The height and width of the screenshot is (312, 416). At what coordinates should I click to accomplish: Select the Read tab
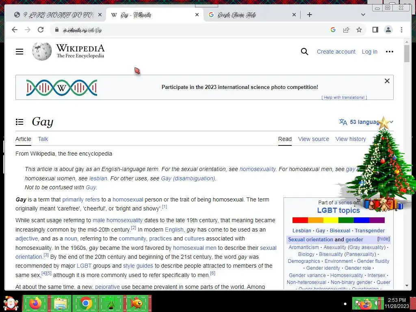point(285,139)
